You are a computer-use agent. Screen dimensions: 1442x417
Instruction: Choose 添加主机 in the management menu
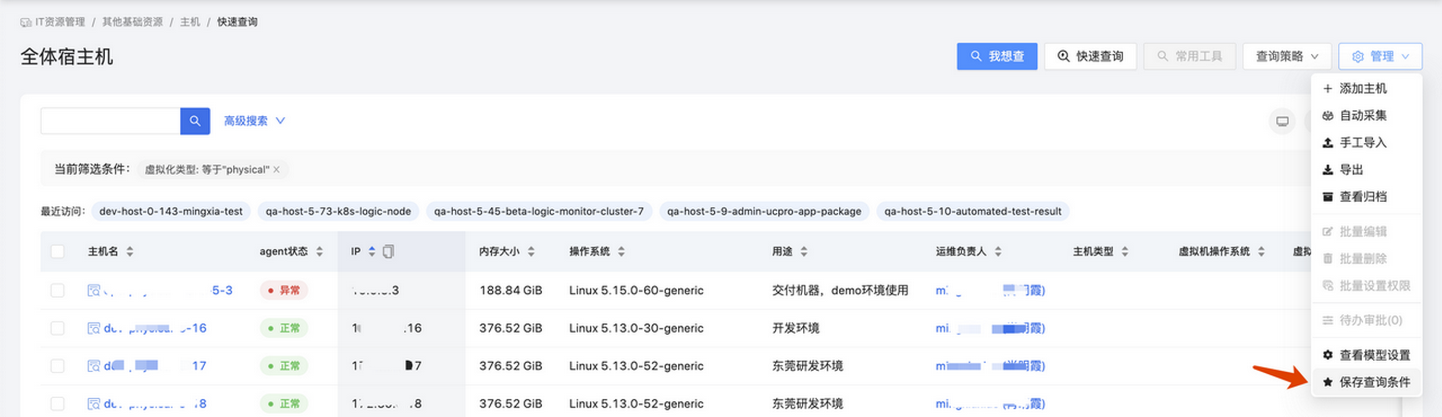point(1362,89)
